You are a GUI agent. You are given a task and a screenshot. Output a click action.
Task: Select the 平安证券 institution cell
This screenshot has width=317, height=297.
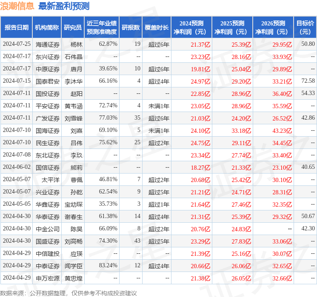pyautogui.click(x=48, y=106)
